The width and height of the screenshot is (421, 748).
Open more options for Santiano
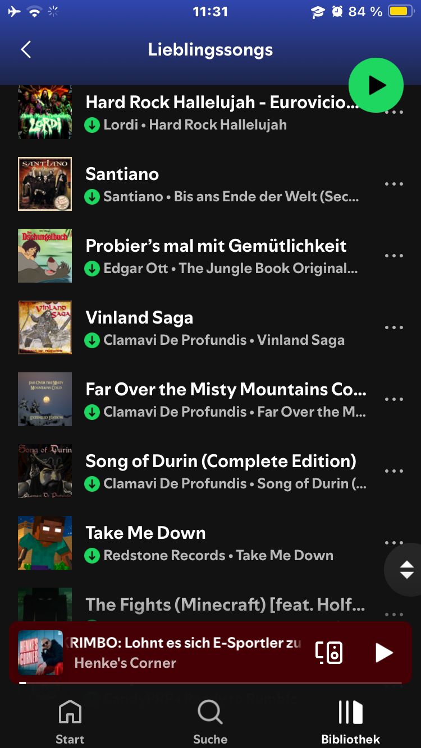[393, 184]
